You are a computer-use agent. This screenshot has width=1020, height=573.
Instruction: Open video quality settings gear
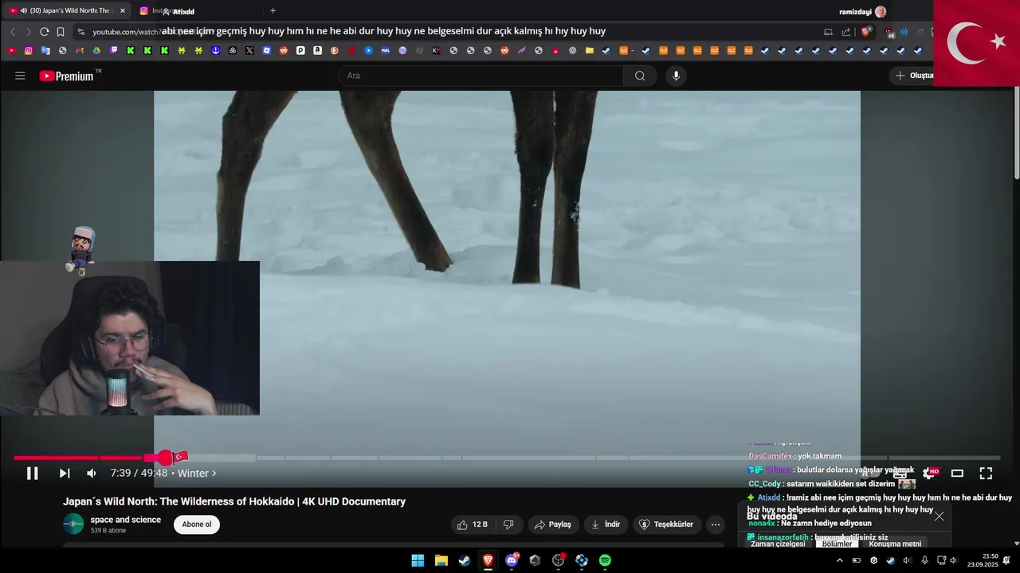[x=928, y=474]
